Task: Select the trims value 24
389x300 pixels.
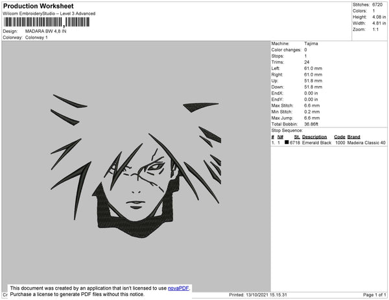Action: [307, 62]
